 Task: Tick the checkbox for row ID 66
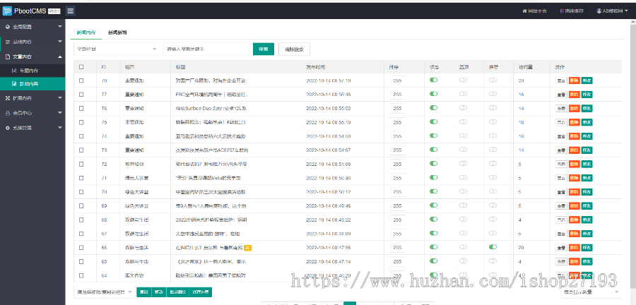point(81,248)
